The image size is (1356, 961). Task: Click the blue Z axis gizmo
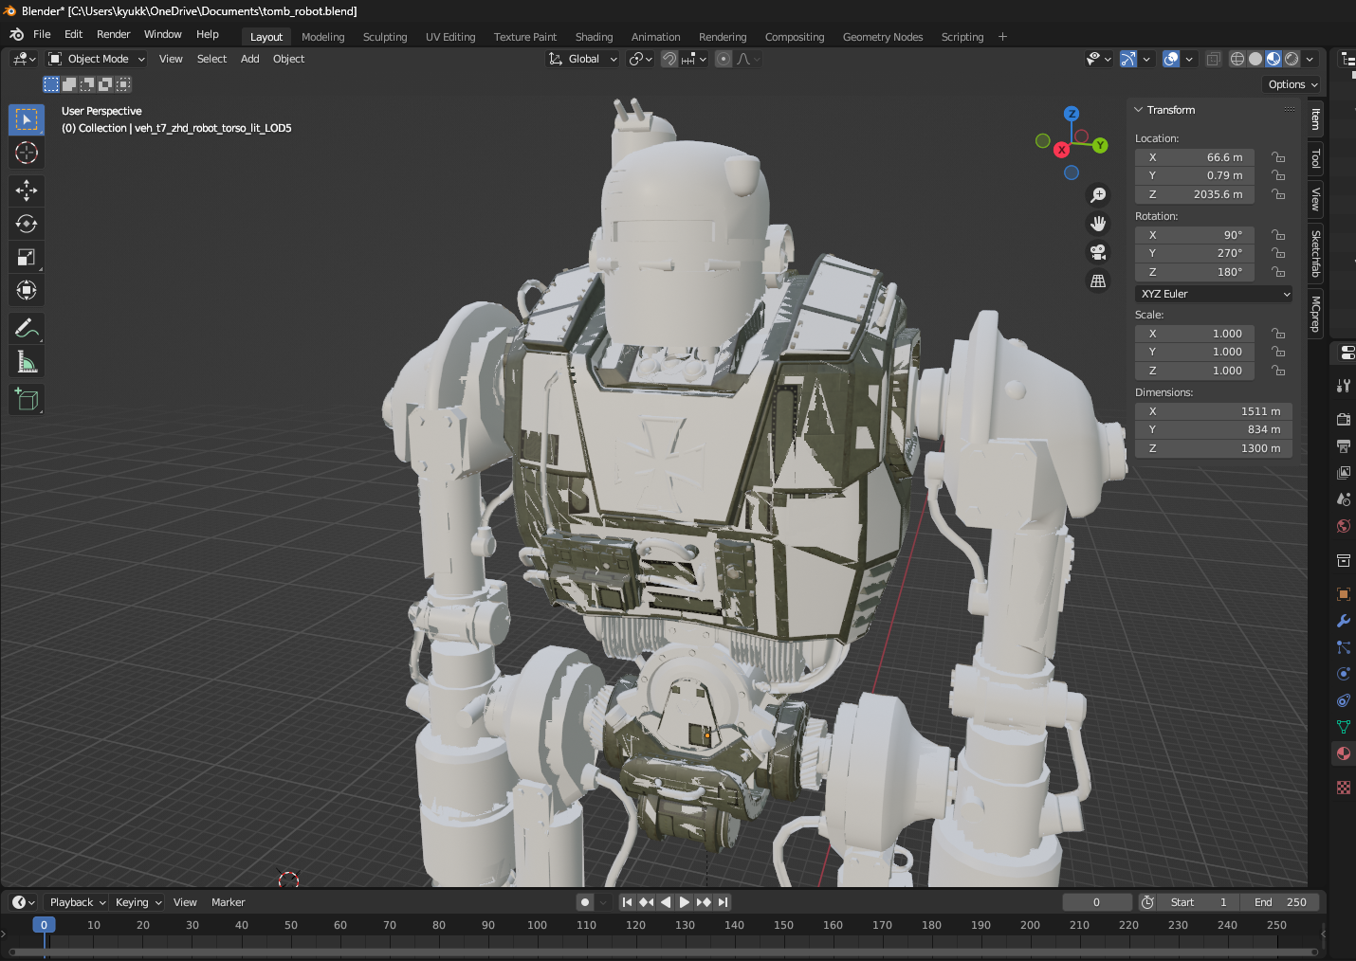[x=1072, y=114]
